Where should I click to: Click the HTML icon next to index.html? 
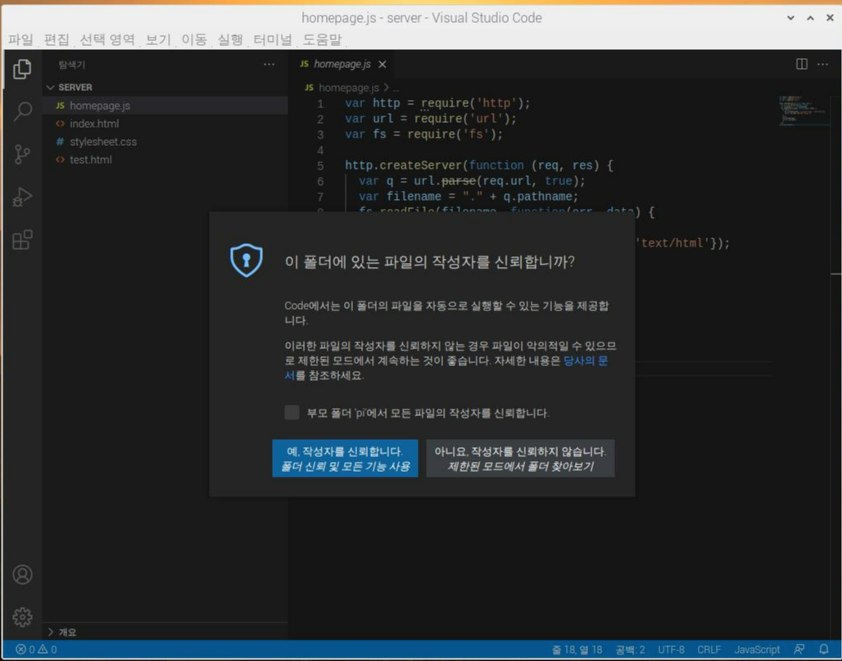(x=60, y=124)
